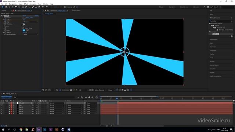Enable the Invert Circle checkbox
Screen dimensions: 235x132
(x=23, y=28)
